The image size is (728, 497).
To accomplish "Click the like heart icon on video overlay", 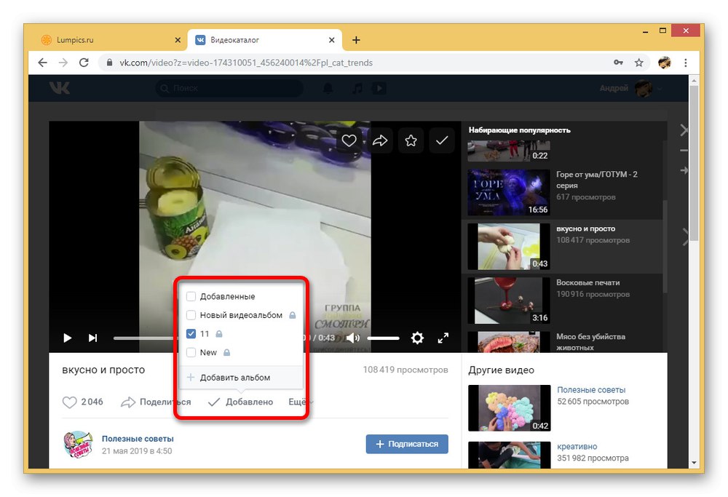I will (349, 140).
